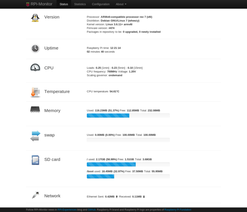Expand the About dropdown menu

pyautogui.click(x=121, y=4)
